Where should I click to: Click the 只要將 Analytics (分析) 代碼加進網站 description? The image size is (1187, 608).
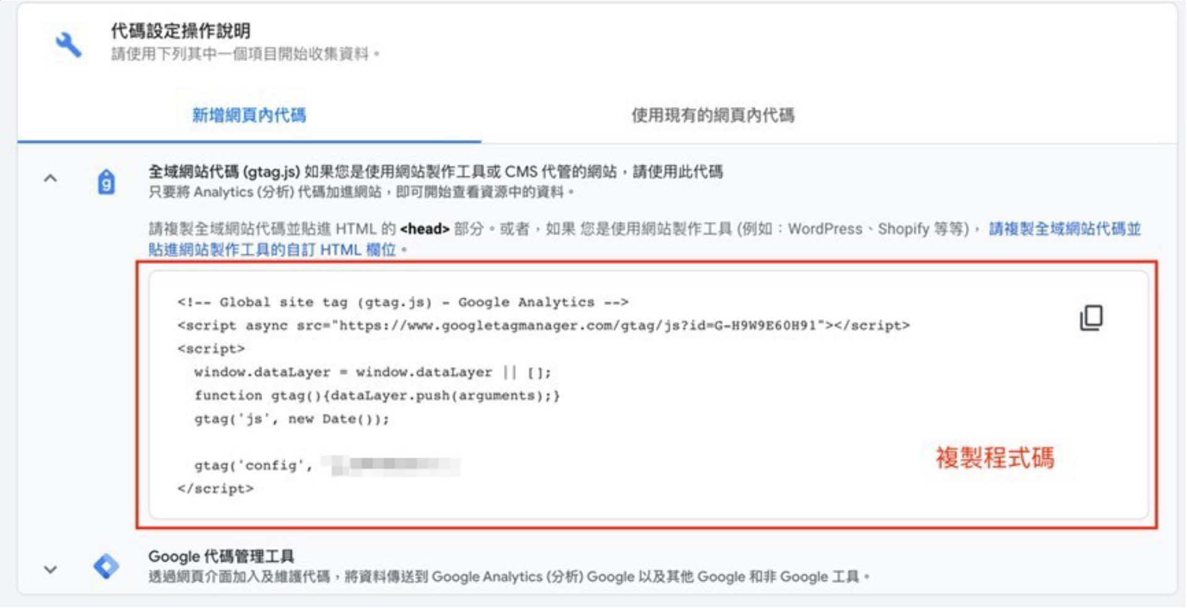(x=361, y=192)
